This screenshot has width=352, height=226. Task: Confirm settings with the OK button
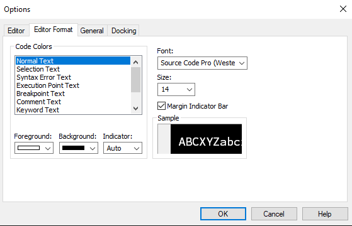click(x=223, y=214)
